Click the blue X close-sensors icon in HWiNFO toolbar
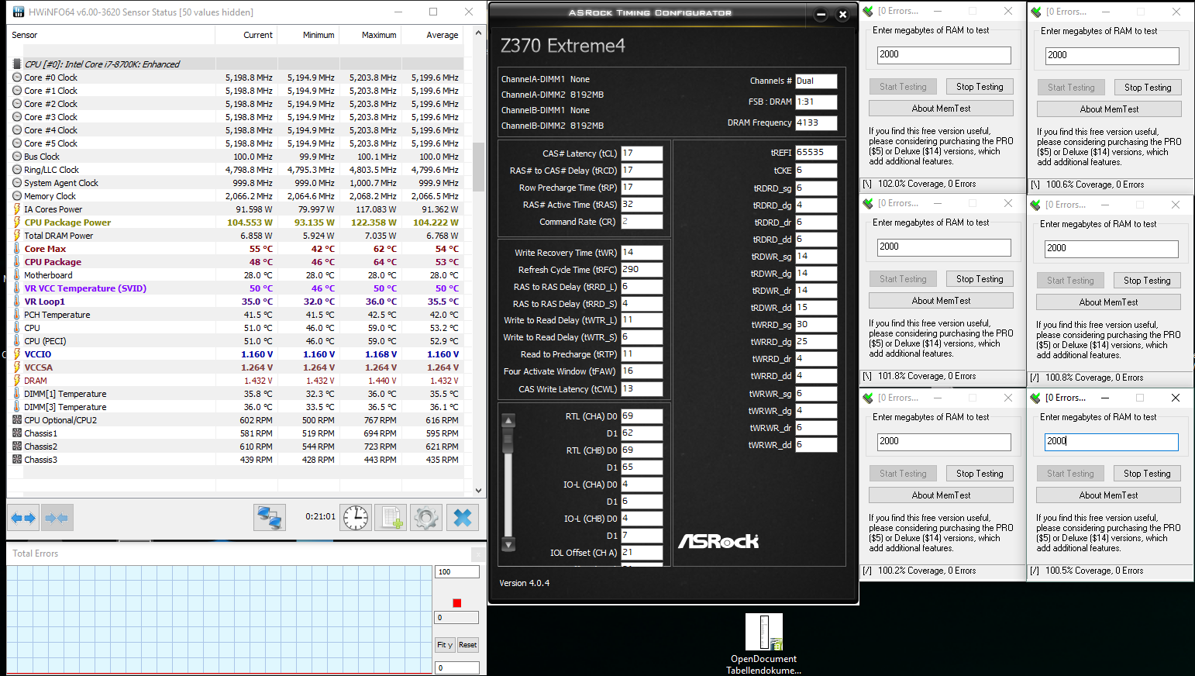 tap(463, 518)
